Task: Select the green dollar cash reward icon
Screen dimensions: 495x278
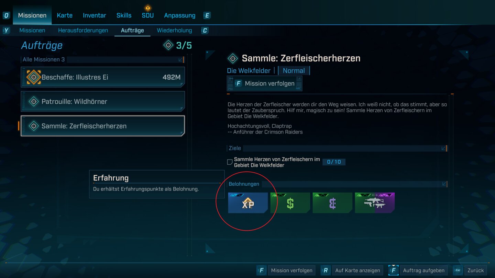Action: pos(290,203)
